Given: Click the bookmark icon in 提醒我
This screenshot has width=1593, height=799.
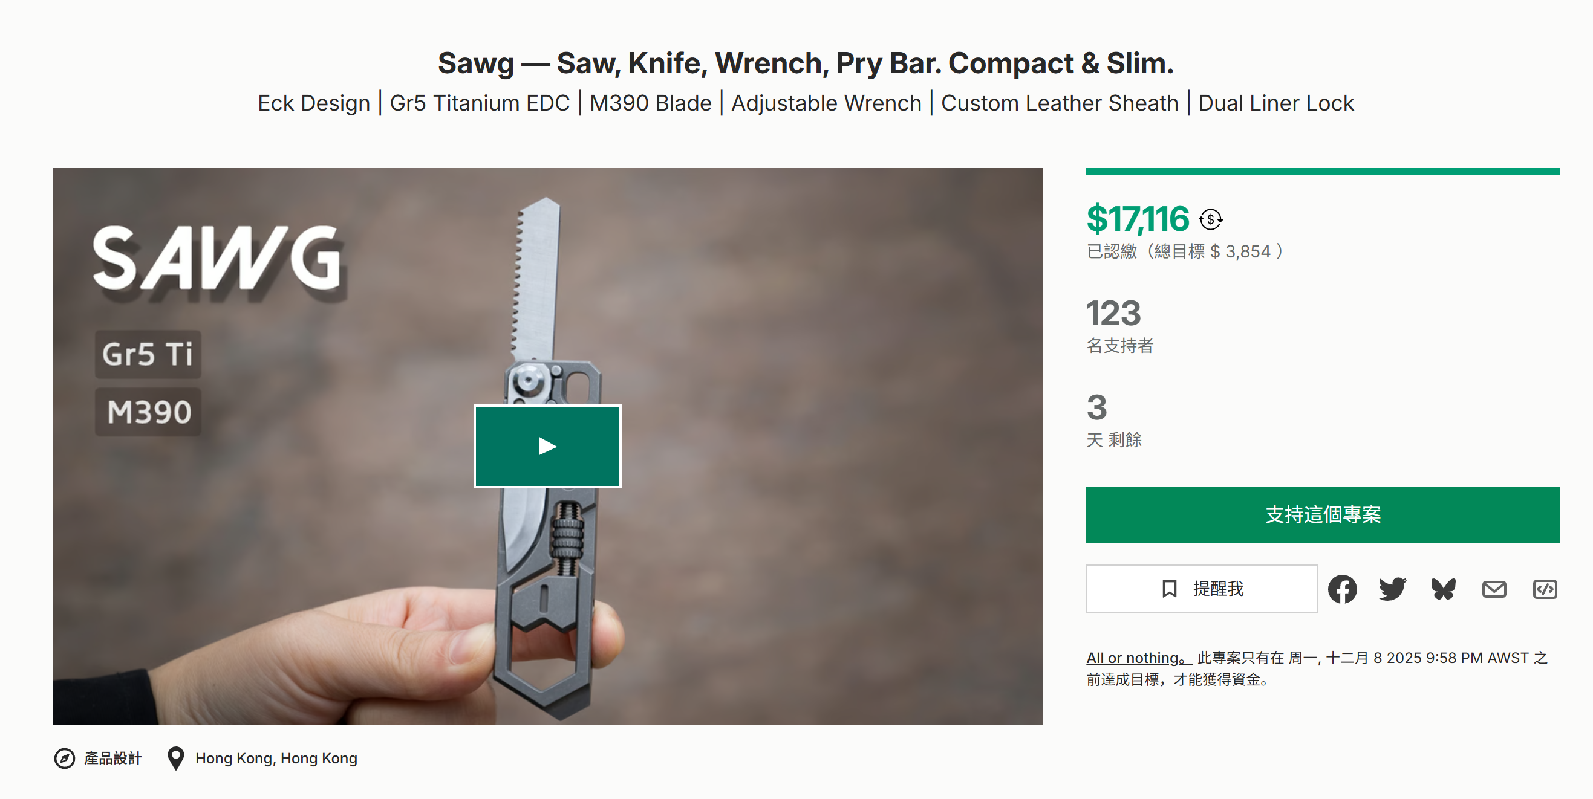Looking at the screenshot, I should (1169, 588).
